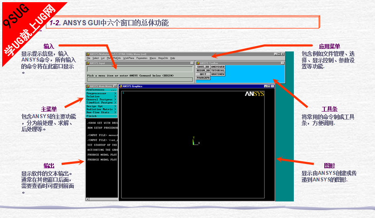Viewport: 375px width, 218px height.
Task: Click the ANSYS icon in Utility Menu title bar
Action: 88,54
